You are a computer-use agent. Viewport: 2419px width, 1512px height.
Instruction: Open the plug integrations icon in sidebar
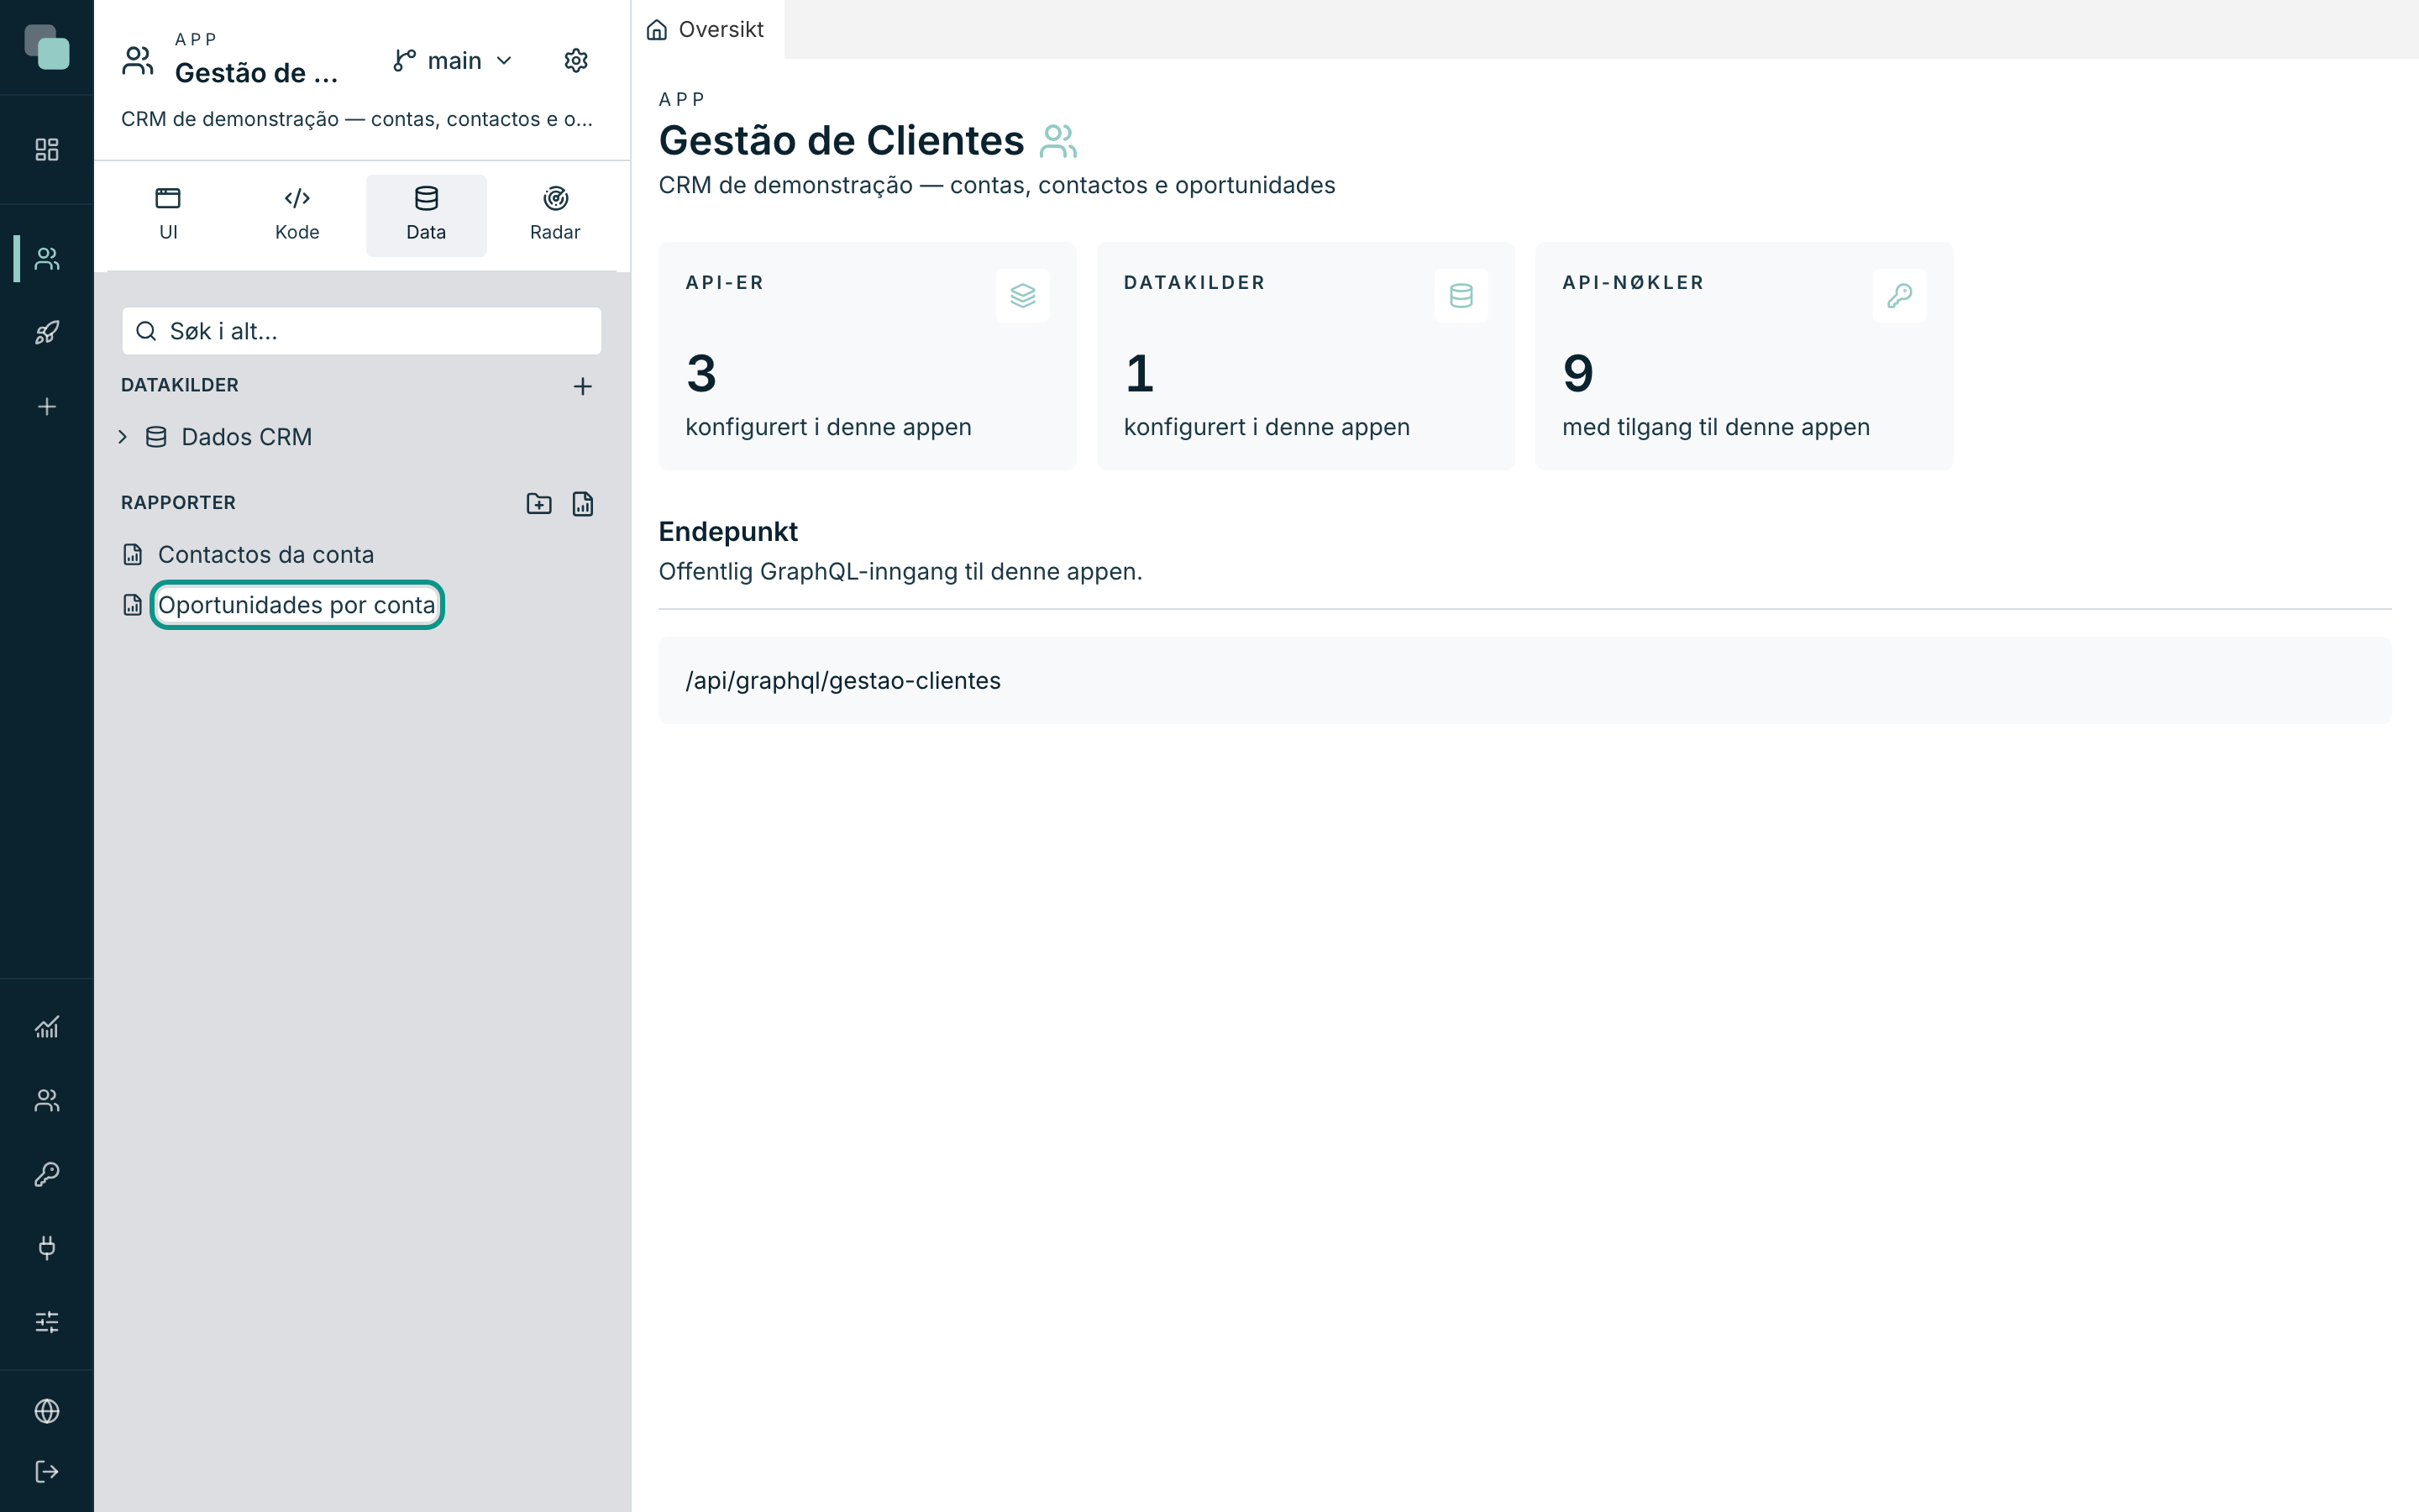(47, 1248)
